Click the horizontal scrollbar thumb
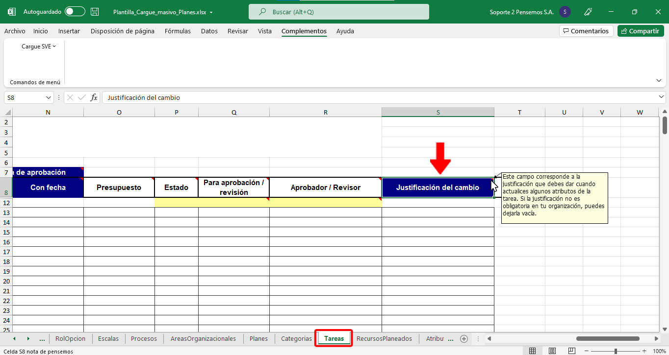669x355 pixels. coord(607,338)
